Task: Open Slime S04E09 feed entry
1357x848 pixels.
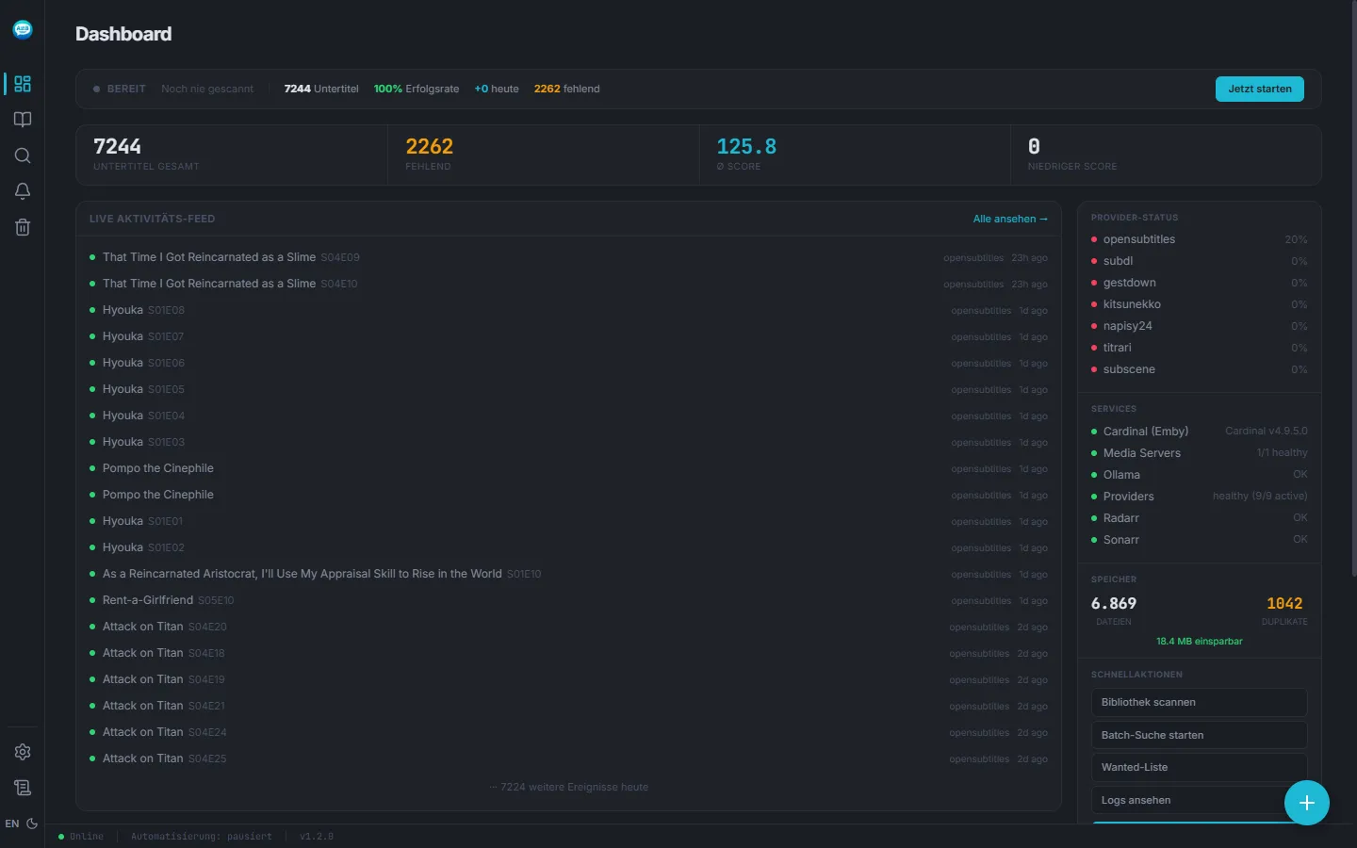Action: click(568, 257)
